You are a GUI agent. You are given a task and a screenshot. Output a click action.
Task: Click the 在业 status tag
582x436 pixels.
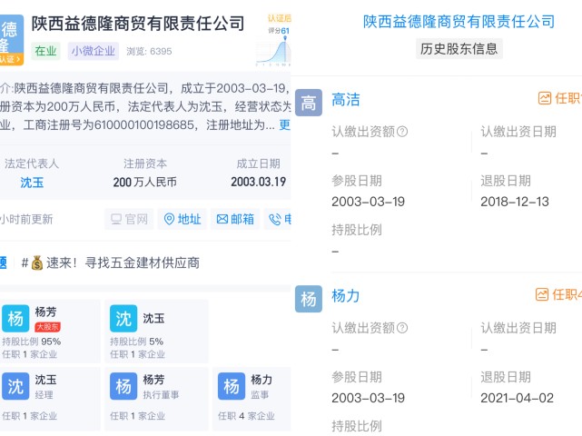tap(45, 51)
